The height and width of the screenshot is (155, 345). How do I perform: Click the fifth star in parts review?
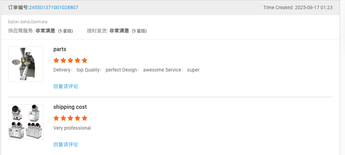tap(84, 60)
